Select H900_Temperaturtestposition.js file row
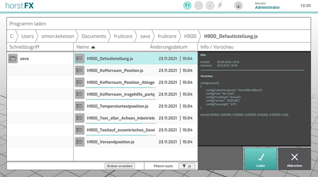 coord(136,106)
